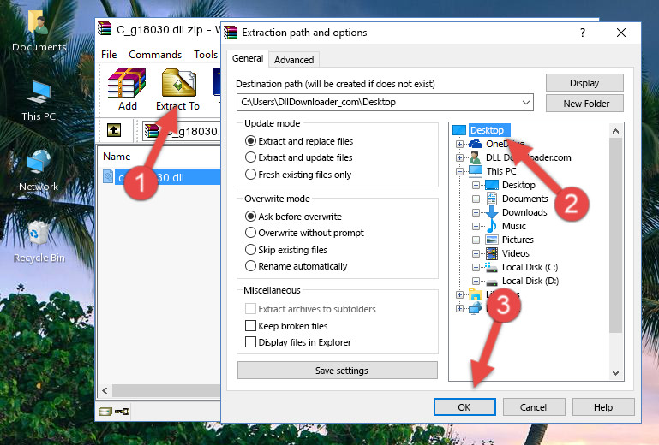Open the destination path dropdown

tap(526, 103)
